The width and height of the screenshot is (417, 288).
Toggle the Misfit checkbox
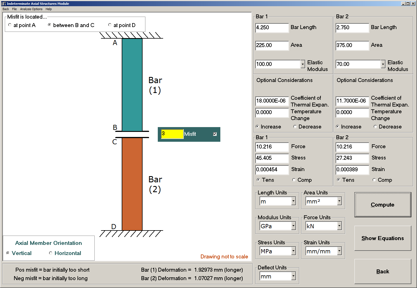[215, 134]
